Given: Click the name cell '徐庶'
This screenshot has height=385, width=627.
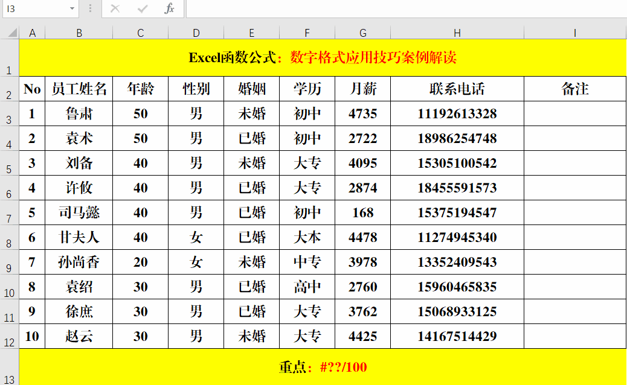Looking at the screenshot, I should [x=79, y=312].
